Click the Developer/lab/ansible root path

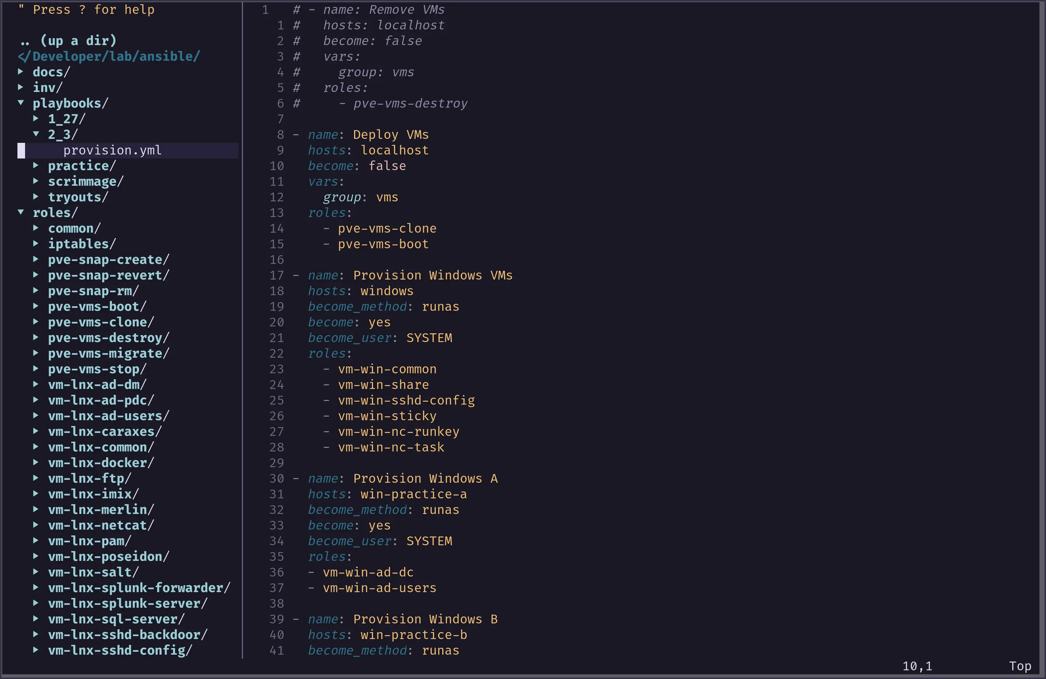(x=109, y=56)
